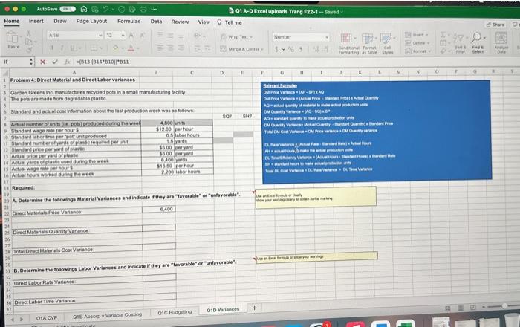The width and height of the screenshot is (520, 327).
Task: Click the Wrap Text button
Action: [236, 37]
